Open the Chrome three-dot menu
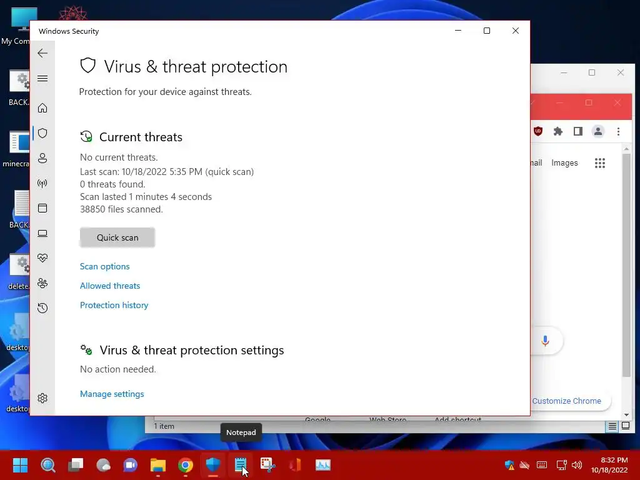Image resolution: width=640 pixels, height=480 pixels. 618,131
